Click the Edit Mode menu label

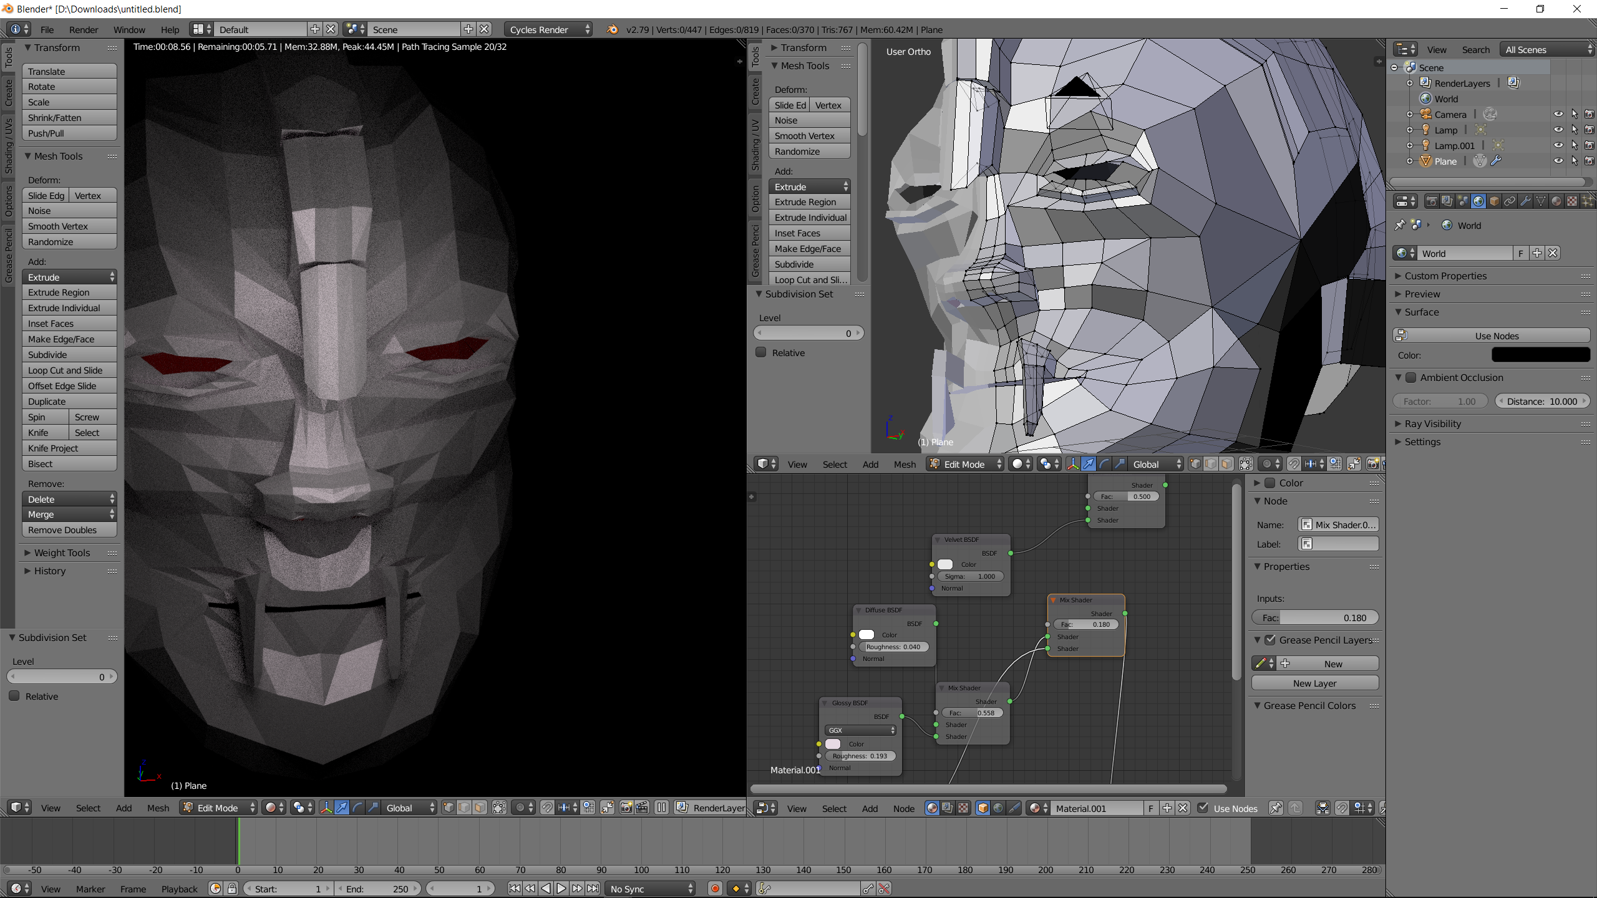click(218, 808)
